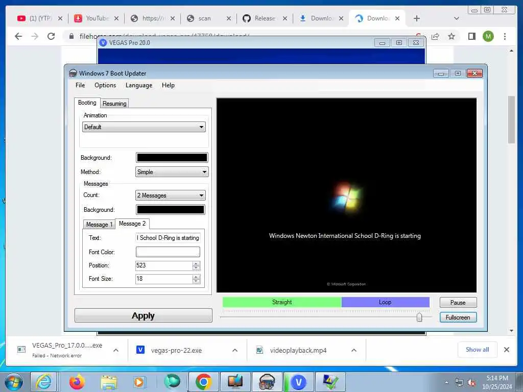Switch to the Message 1 tab
Screen dimensions: 523x392
[x=99, y=225]
